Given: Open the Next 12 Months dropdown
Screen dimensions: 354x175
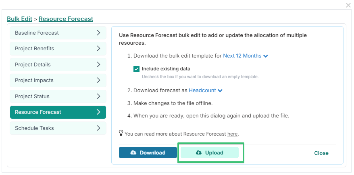Looking at the screenshot, I should [246, 56].
